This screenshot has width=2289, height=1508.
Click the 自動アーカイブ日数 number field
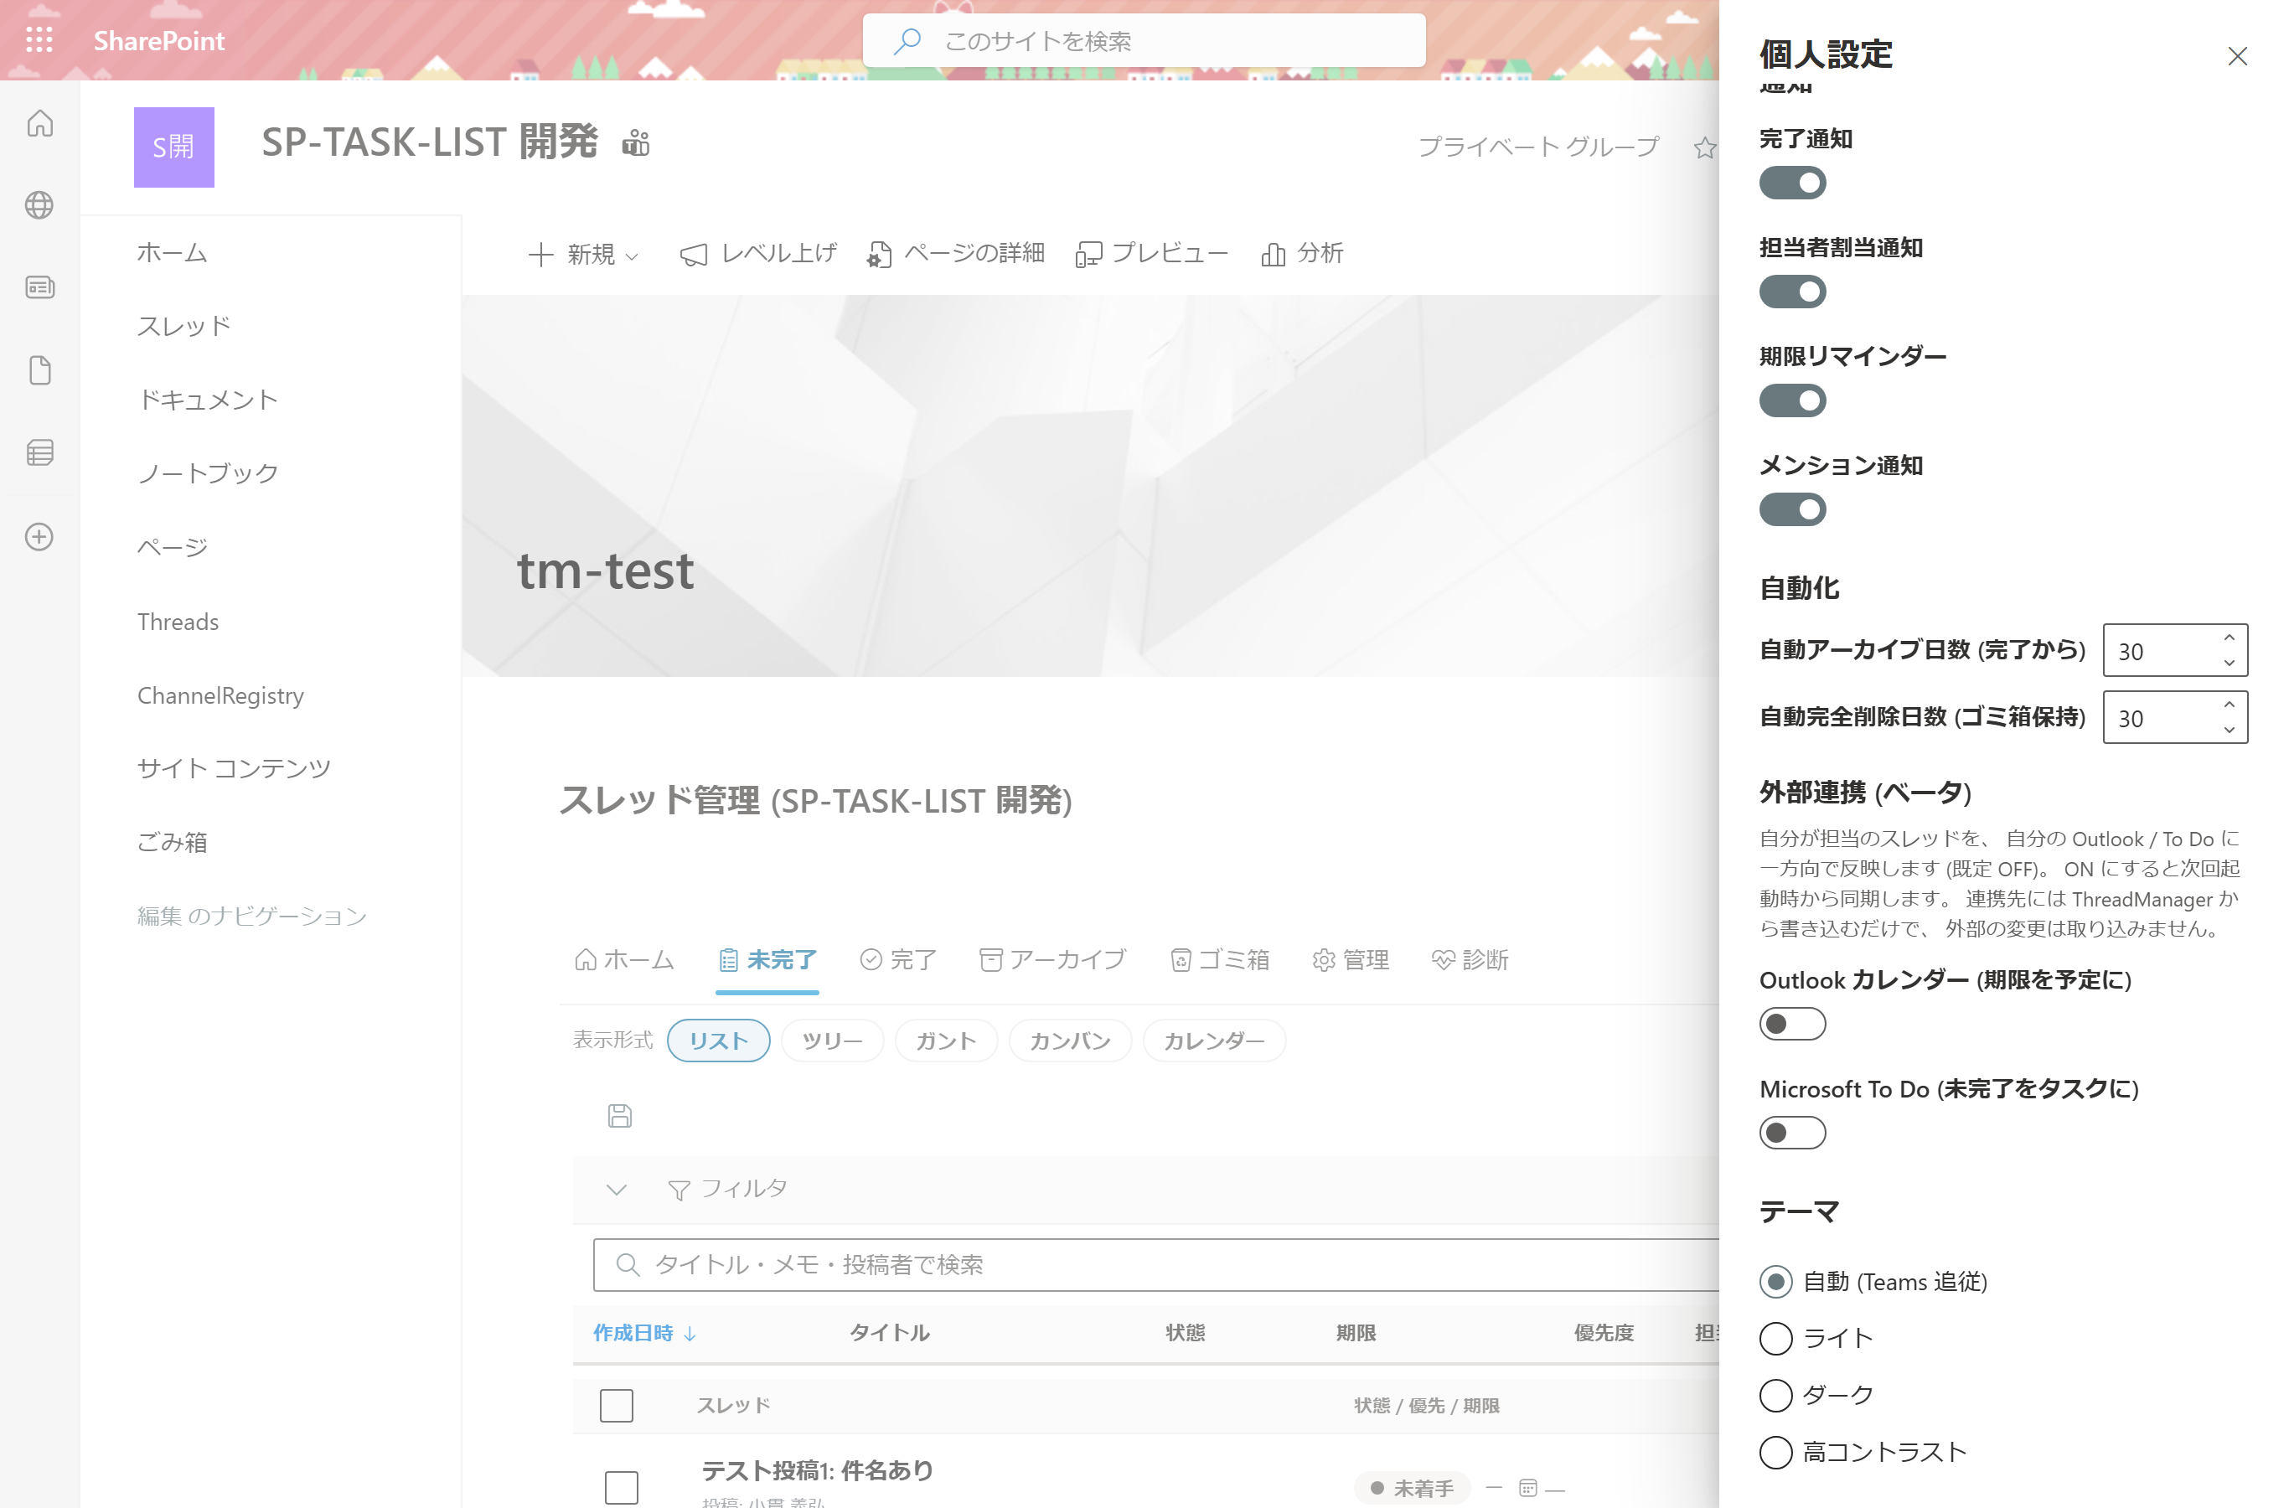[2176, 651]
